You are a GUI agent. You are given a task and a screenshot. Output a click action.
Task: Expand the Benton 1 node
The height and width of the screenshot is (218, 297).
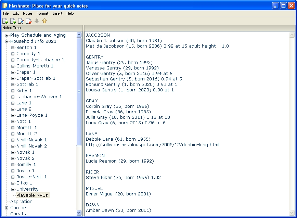pyautogui.click(x=13, y=48)
